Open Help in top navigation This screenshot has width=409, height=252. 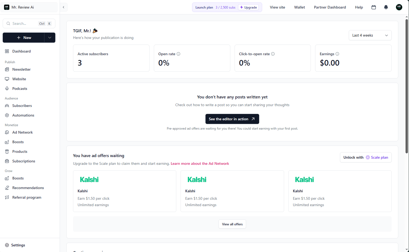point(359,7)
